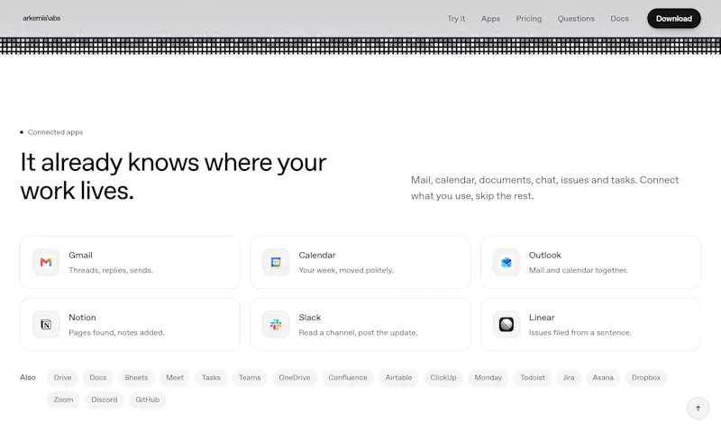Click the Sheets chip
This screenshot has height=431, width=721.
pos(136,377)
